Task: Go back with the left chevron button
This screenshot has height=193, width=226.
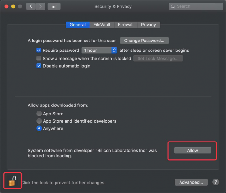Action: point(31,6)
